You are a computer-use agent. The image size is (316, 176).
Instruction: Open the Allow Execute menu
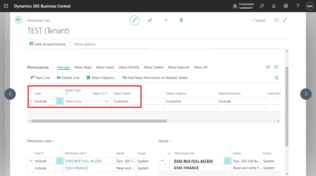coord(179,67)
